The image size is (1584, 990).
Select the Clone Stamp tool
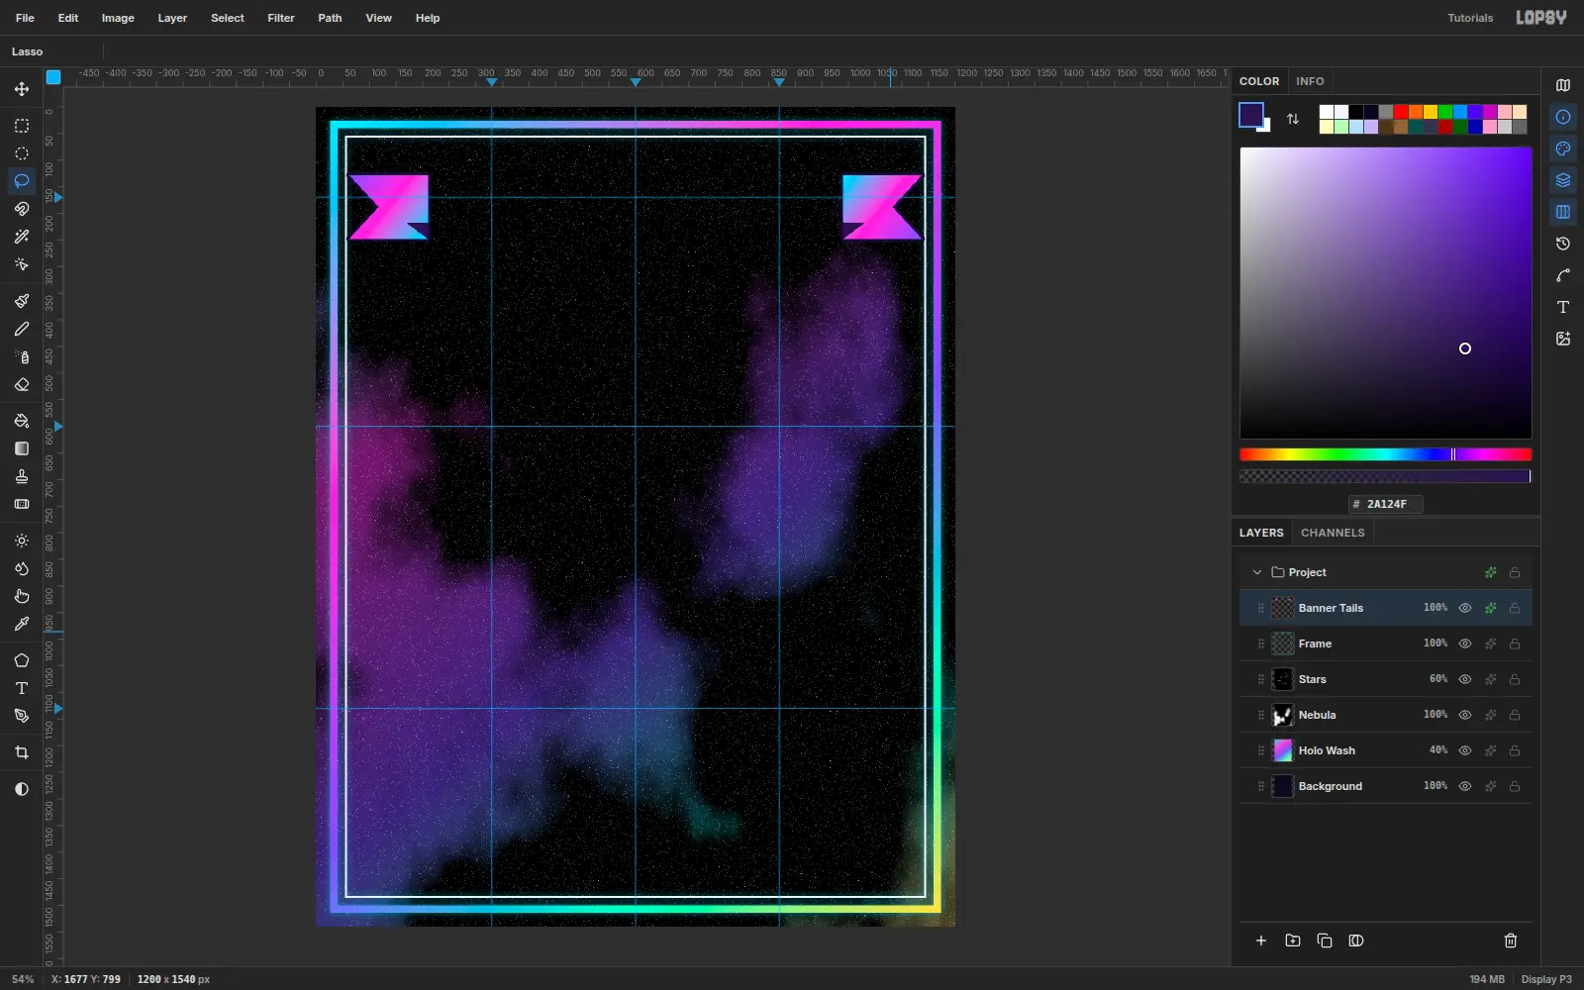pos(22,476)
